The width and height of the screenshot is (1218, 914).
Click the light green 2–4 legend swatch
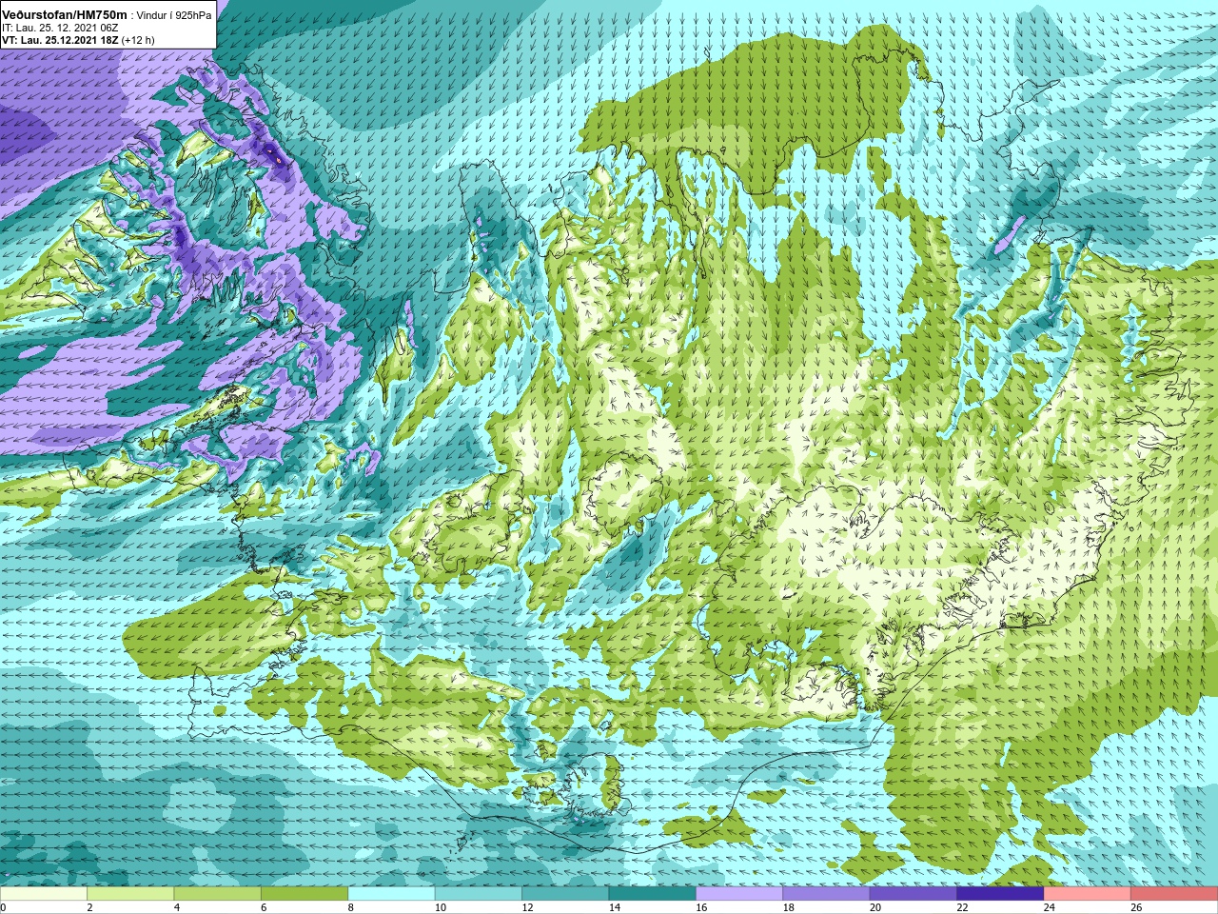click(x=130, y=894)
